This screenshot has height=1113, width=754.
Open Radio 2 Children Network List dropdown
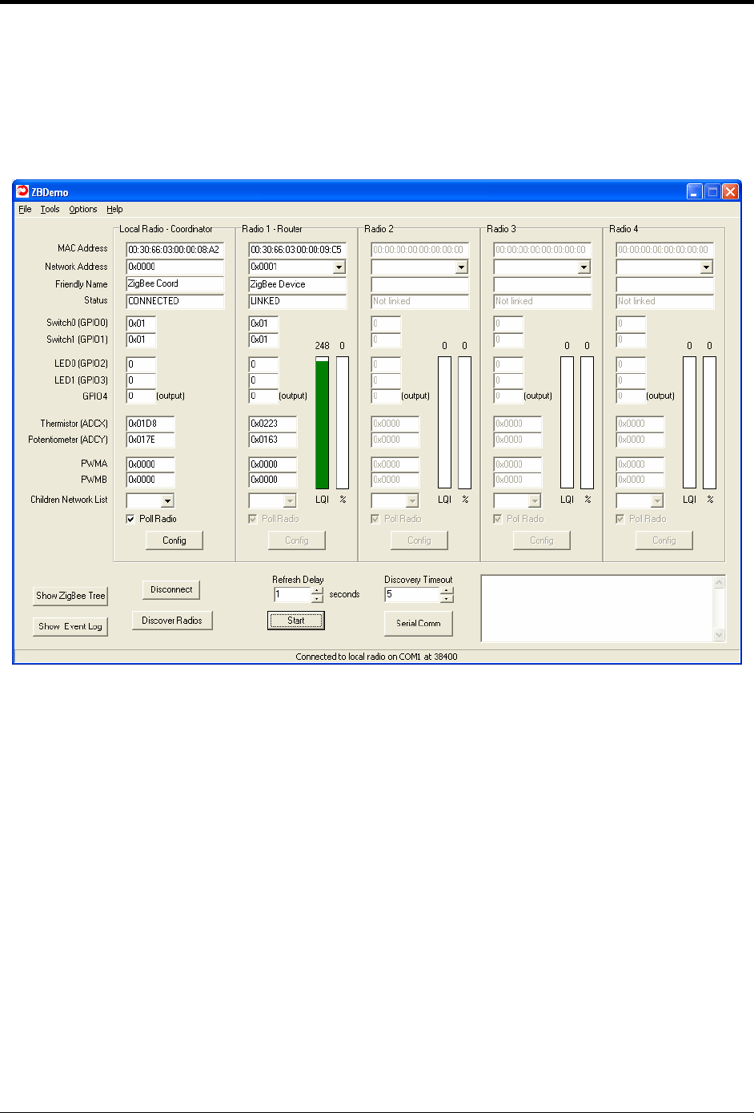click(x=412, y=501)
